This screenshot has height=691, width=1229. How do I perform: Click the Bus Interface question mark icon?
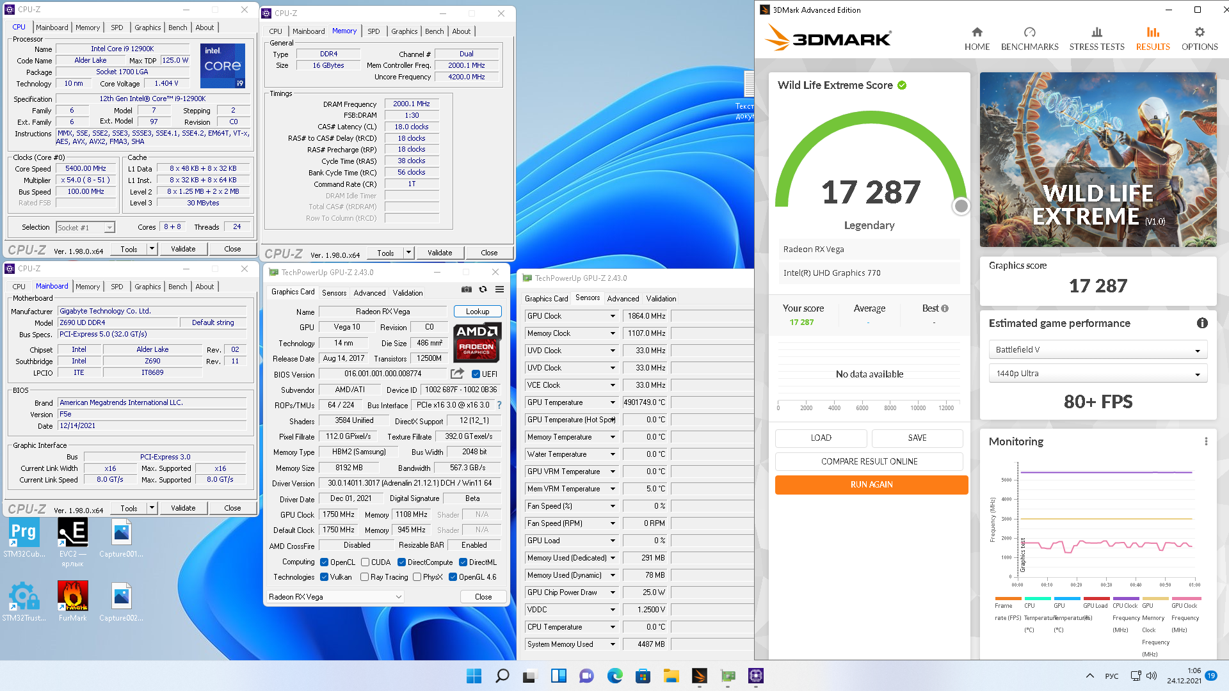(x=499, y=405)
